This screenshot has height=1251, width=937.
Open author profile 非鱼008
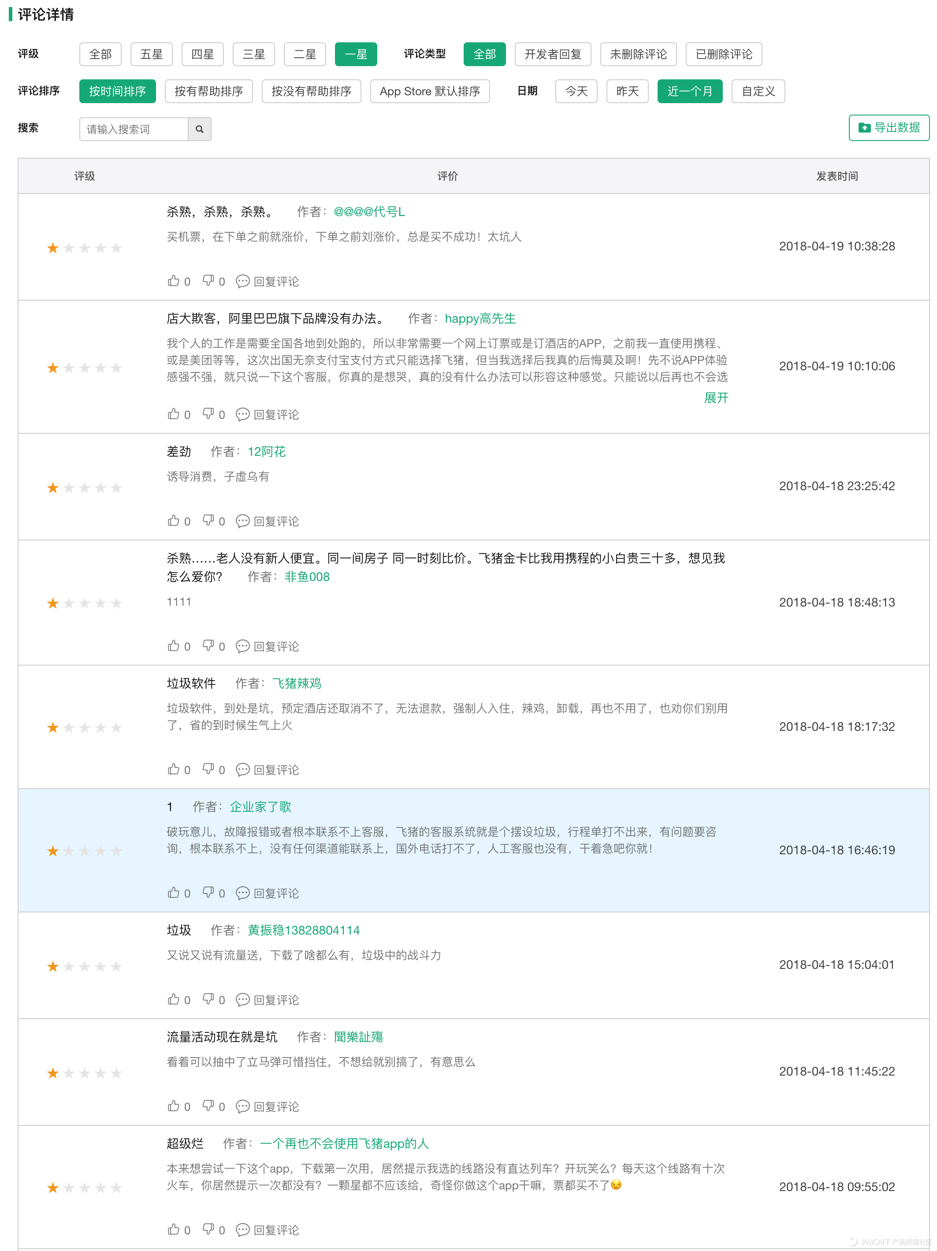[307, 577]
